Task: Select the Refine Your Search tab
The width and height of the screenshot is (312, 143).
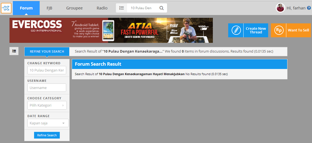Action: tap(47, 51)
